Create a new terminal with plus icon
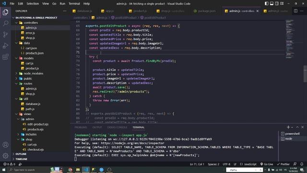307x173 pixels. pos(288,127)
